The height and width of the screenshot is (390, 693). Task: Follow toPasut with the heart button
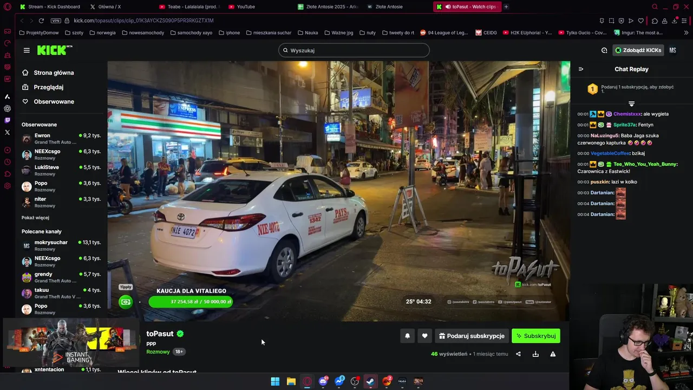coord(425,336)
